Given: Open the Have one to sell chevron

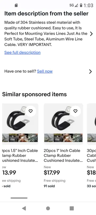Looking at the screenshot, I should click(90, 71).
